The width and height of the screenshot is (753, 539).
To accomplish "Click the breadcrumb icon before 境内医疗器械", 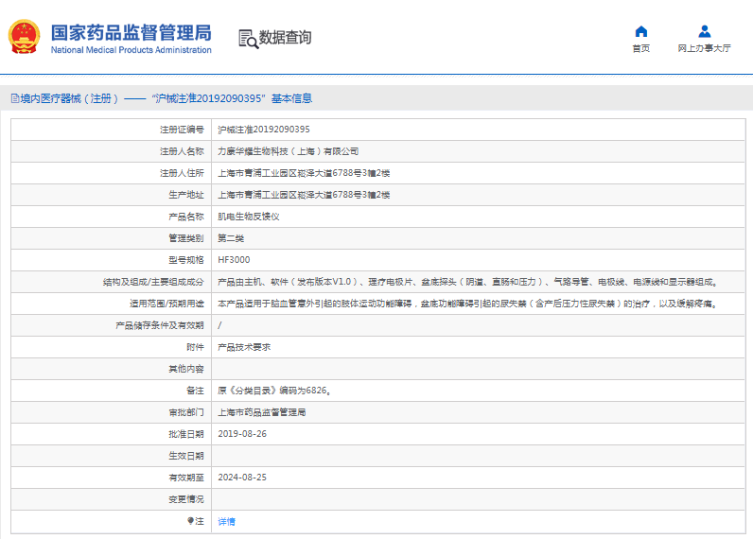I will click(x=13, y=98).
